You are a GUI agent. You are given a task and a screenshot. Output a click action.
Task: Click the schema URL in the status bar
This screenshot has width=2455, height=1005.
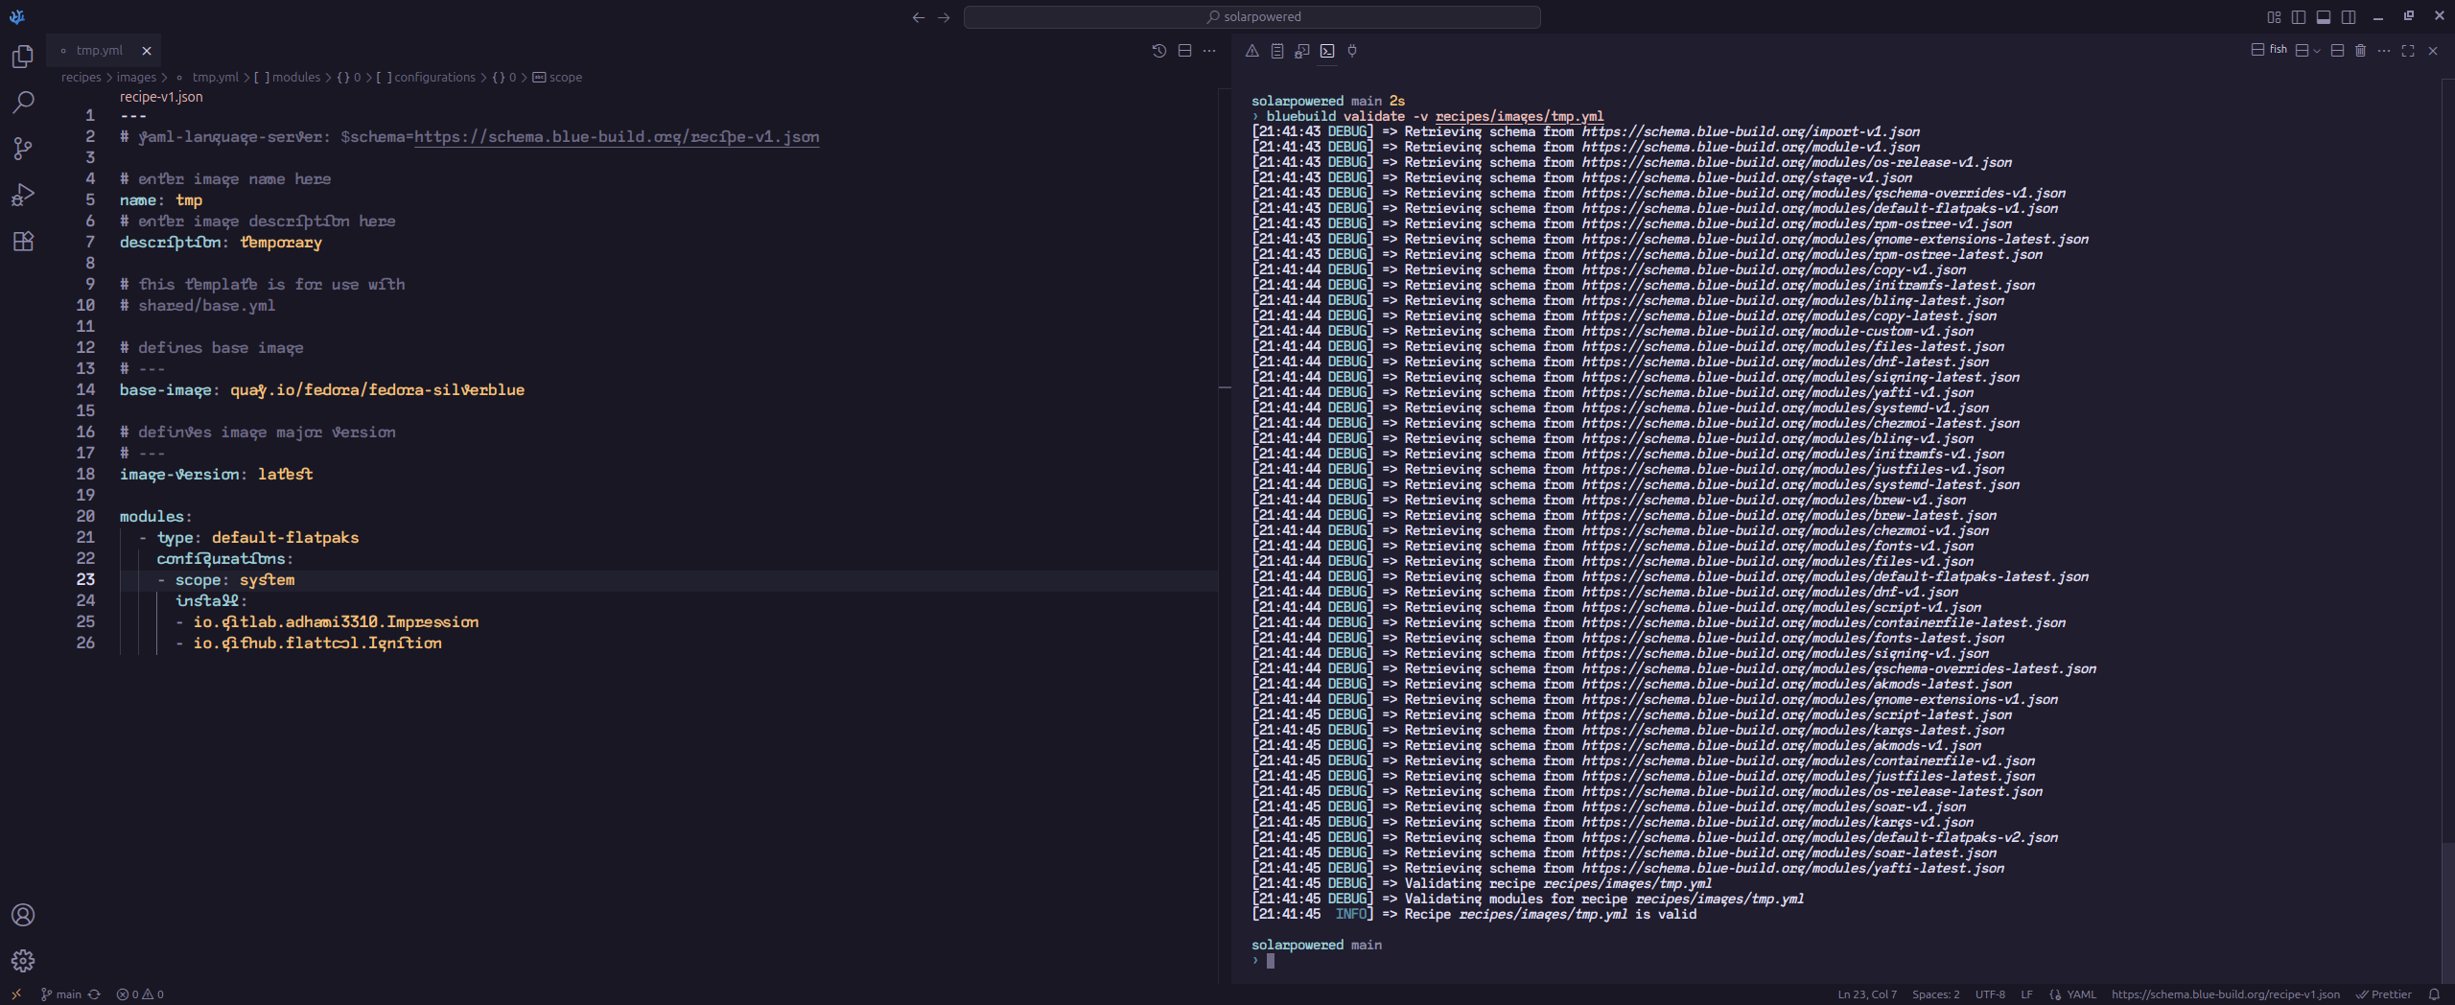(x=2225, y=994)
